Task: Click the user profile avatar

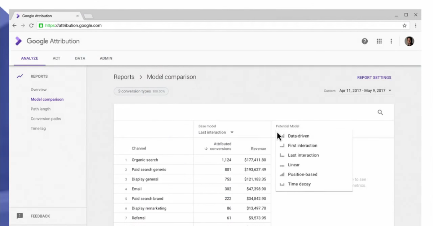Action: (x=409, y=41)
